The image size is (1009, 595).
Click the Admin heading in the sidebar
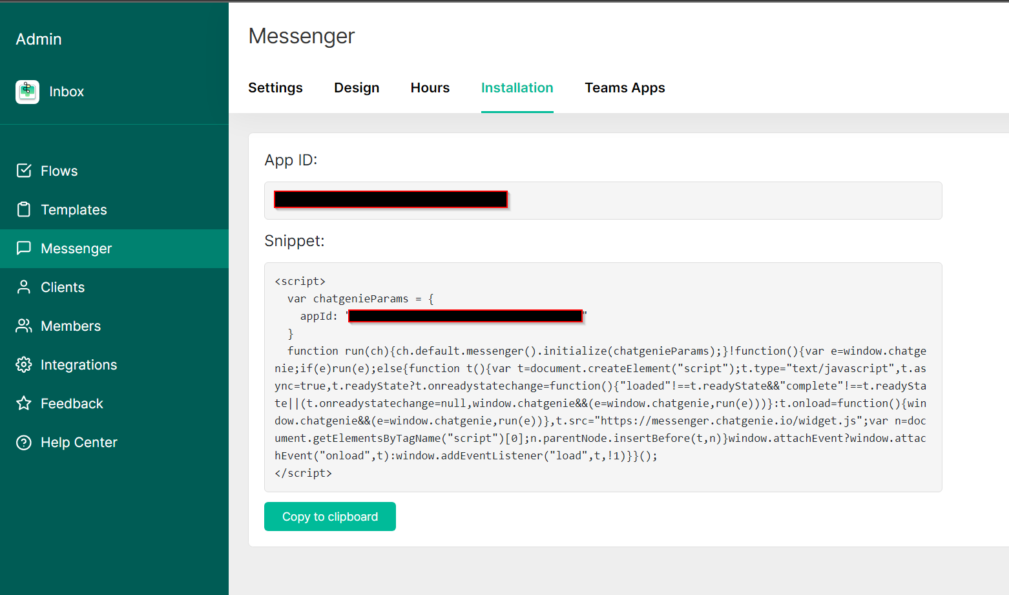(x=38, y=39)
